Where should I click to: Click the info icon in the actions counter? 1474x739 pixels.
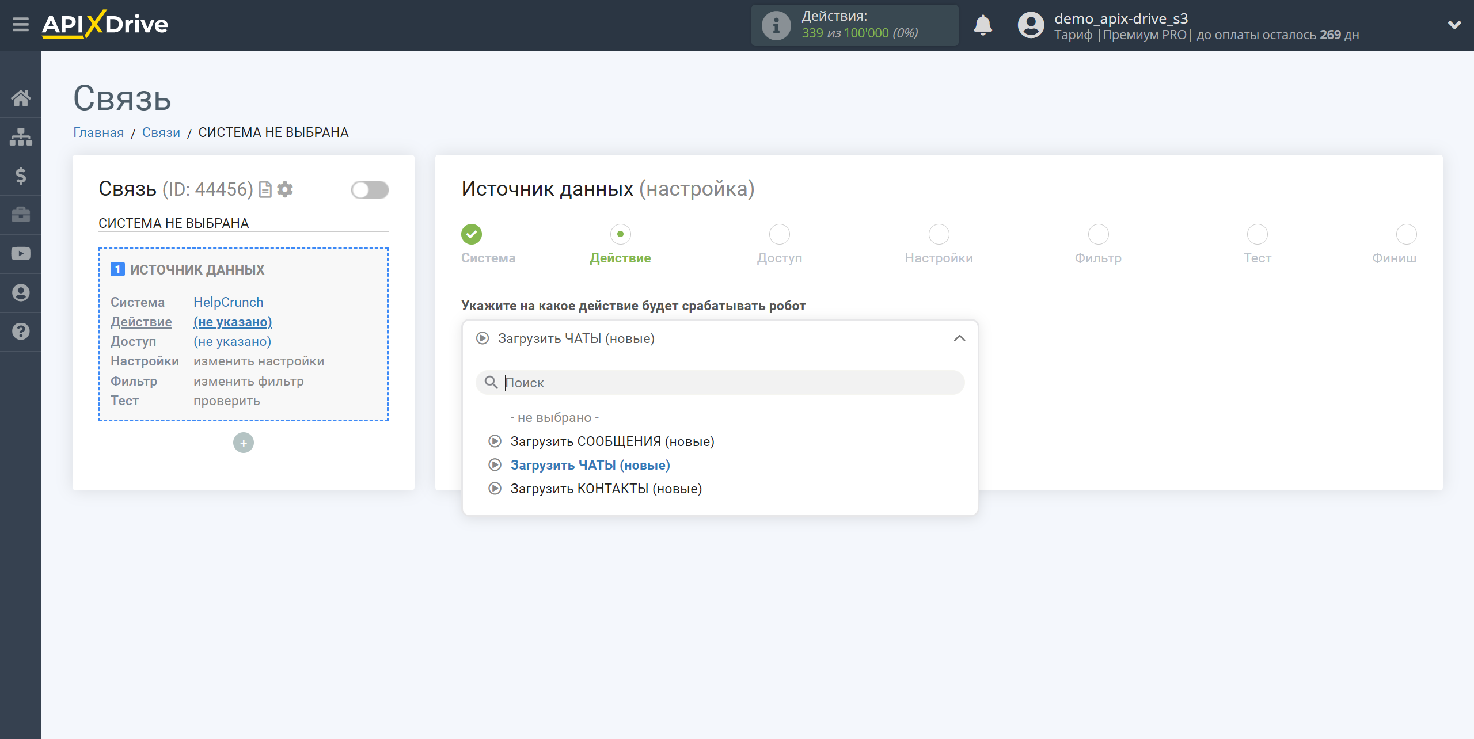click(776, 25)
